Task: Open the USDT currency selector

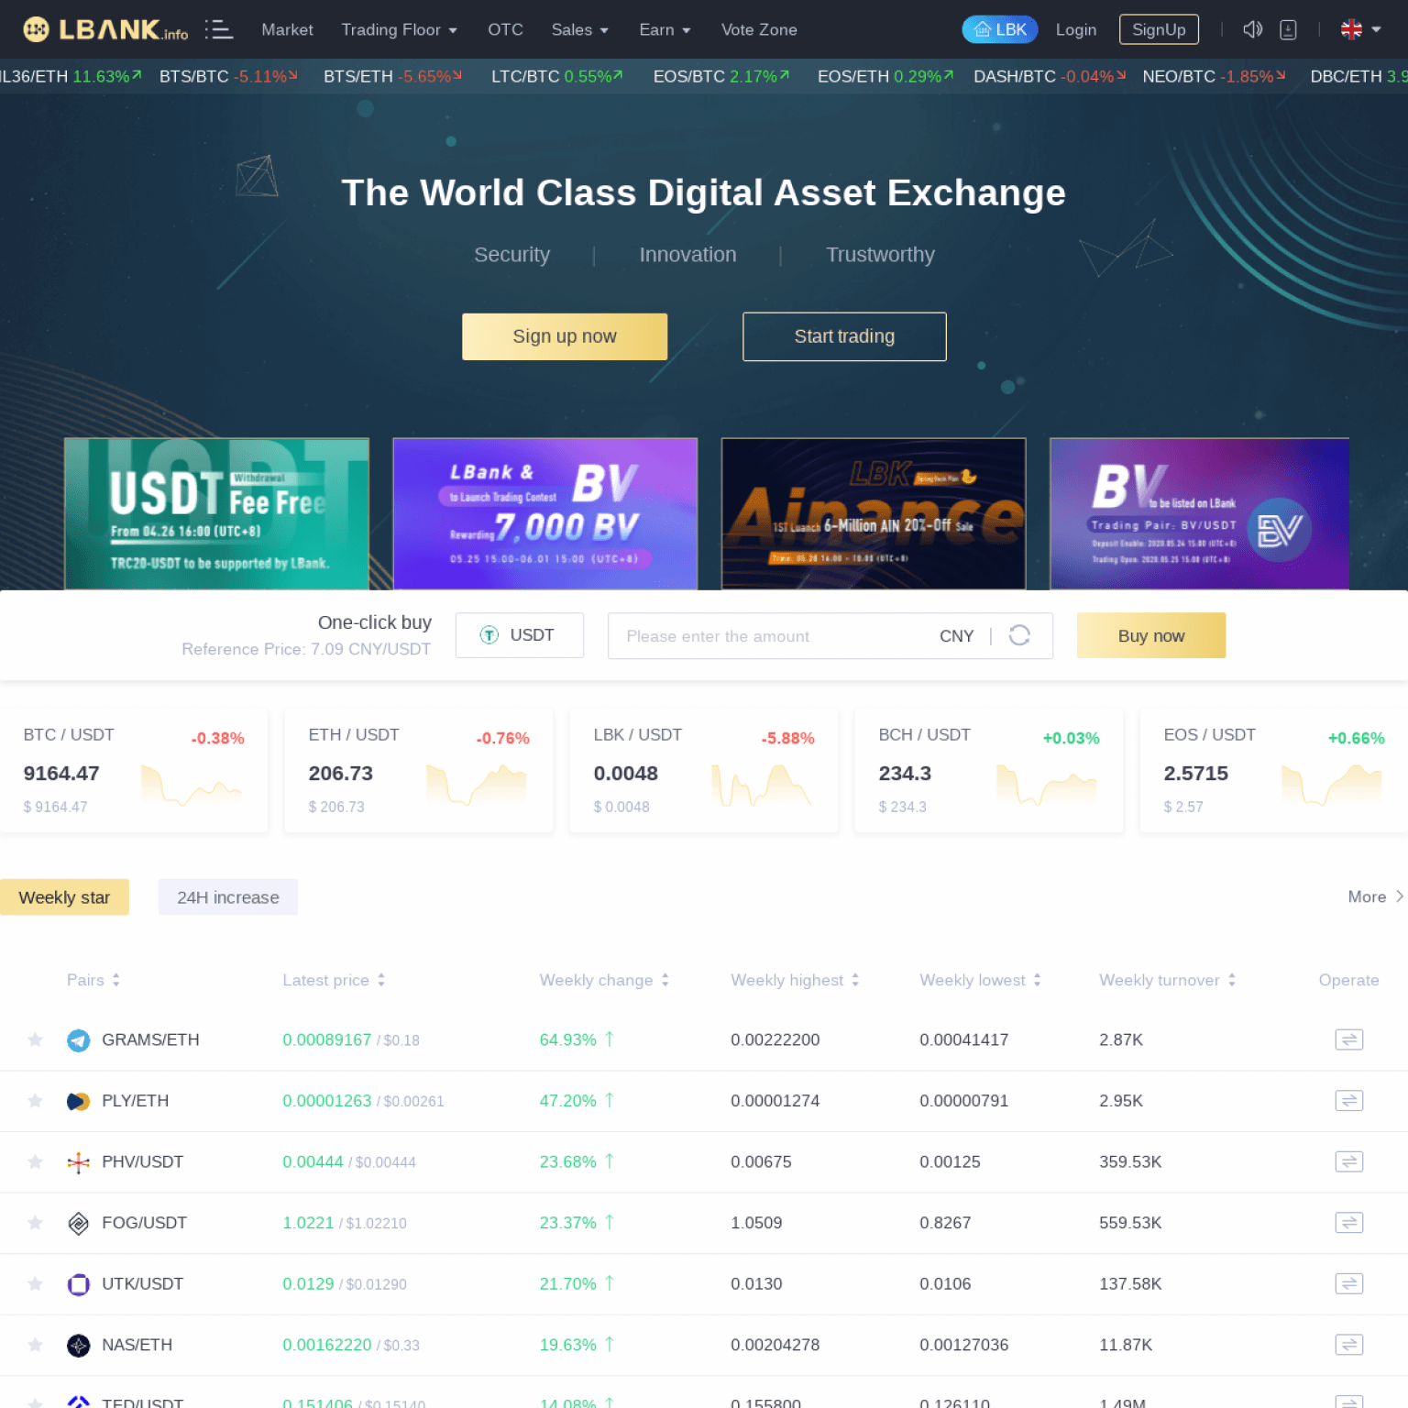Action: 520,635
